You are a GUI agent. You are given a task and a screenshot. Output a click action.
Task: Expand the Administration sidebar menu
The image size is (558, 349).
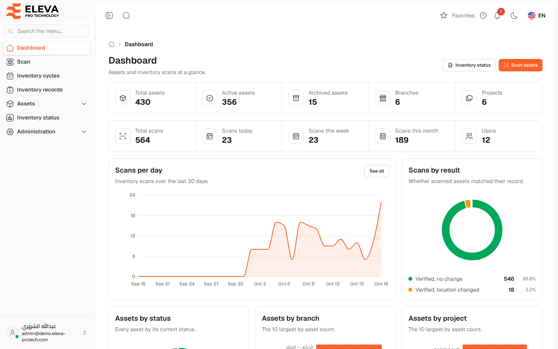coord(46,131)
